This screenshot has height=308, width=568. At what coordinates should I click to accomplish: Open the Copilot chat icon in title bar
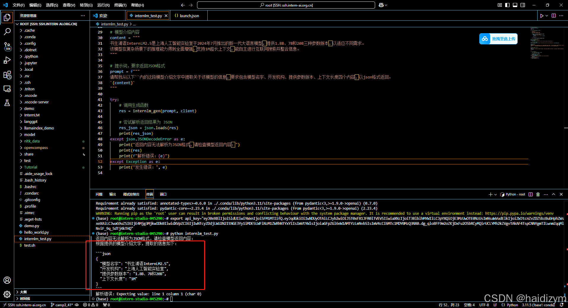pos(381,5)
